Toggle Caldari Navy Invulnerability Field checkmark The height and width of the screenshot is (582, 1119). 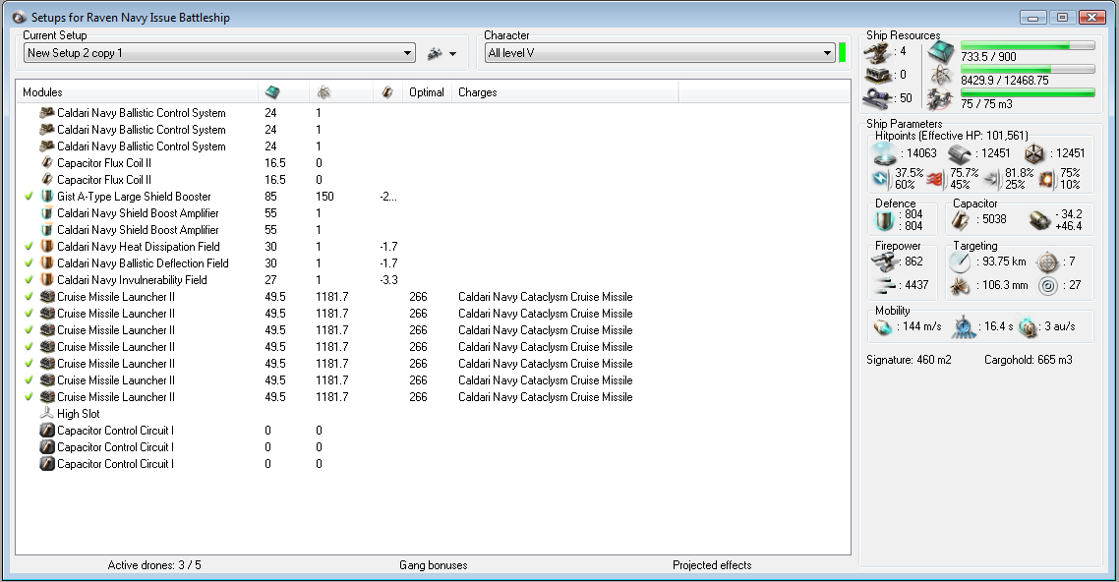click(x=29, y=279)
